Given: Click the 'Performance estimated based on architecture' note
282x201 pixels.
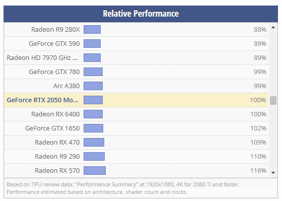Looking at the screenshot, I should click(x=97, y=192).
